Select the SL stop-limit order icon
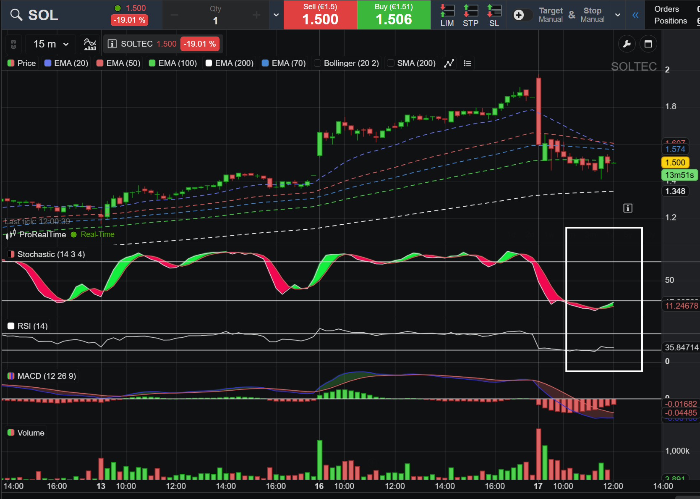Image resolution: width=700 pixels, height=499 pixels. (494, 15)
